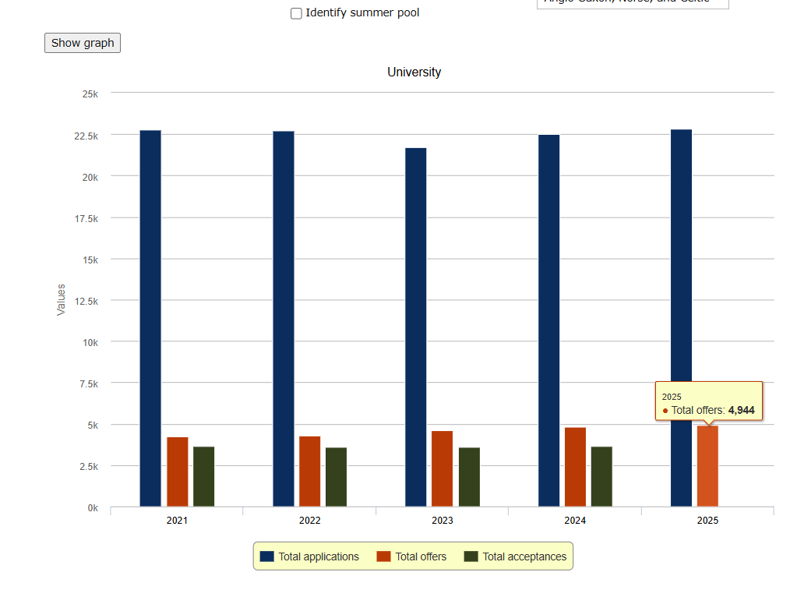This screenshot has height=590, width=797.
Task: Select the 2021 Total acceptances bar
Action: (204, 476)
